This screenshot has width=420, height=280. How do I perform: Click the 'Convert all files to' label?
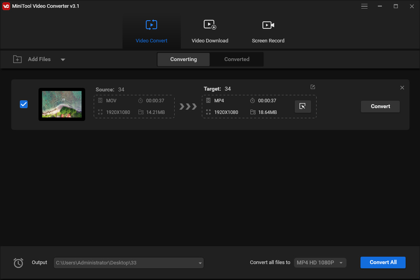point(270,262)
